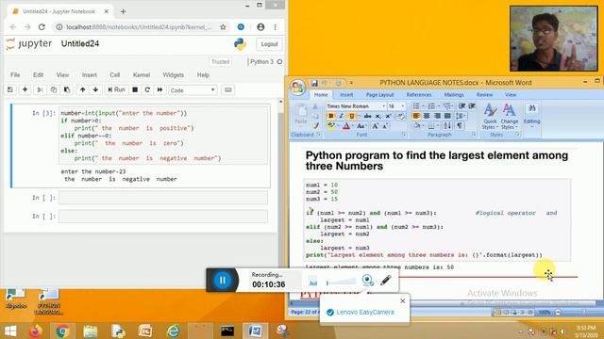Screen dimensions: 604x339
Task: Save the Word document from quick access toolbar
Action: point(314,83)
